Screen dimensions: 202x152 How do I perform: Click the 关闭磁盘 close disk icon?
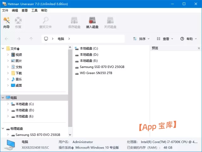click(110, 23)
